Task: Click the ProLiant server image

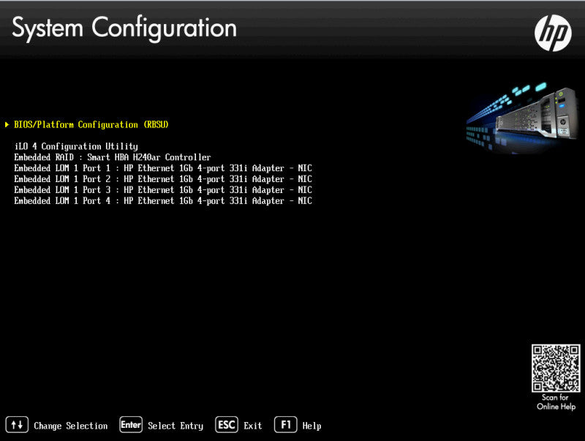Action: [522, 118]
